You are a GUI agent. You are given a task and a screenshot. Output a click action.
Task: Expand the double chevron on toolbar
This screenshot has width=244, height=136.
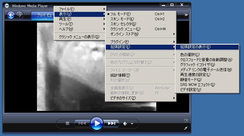coord(186,15)
